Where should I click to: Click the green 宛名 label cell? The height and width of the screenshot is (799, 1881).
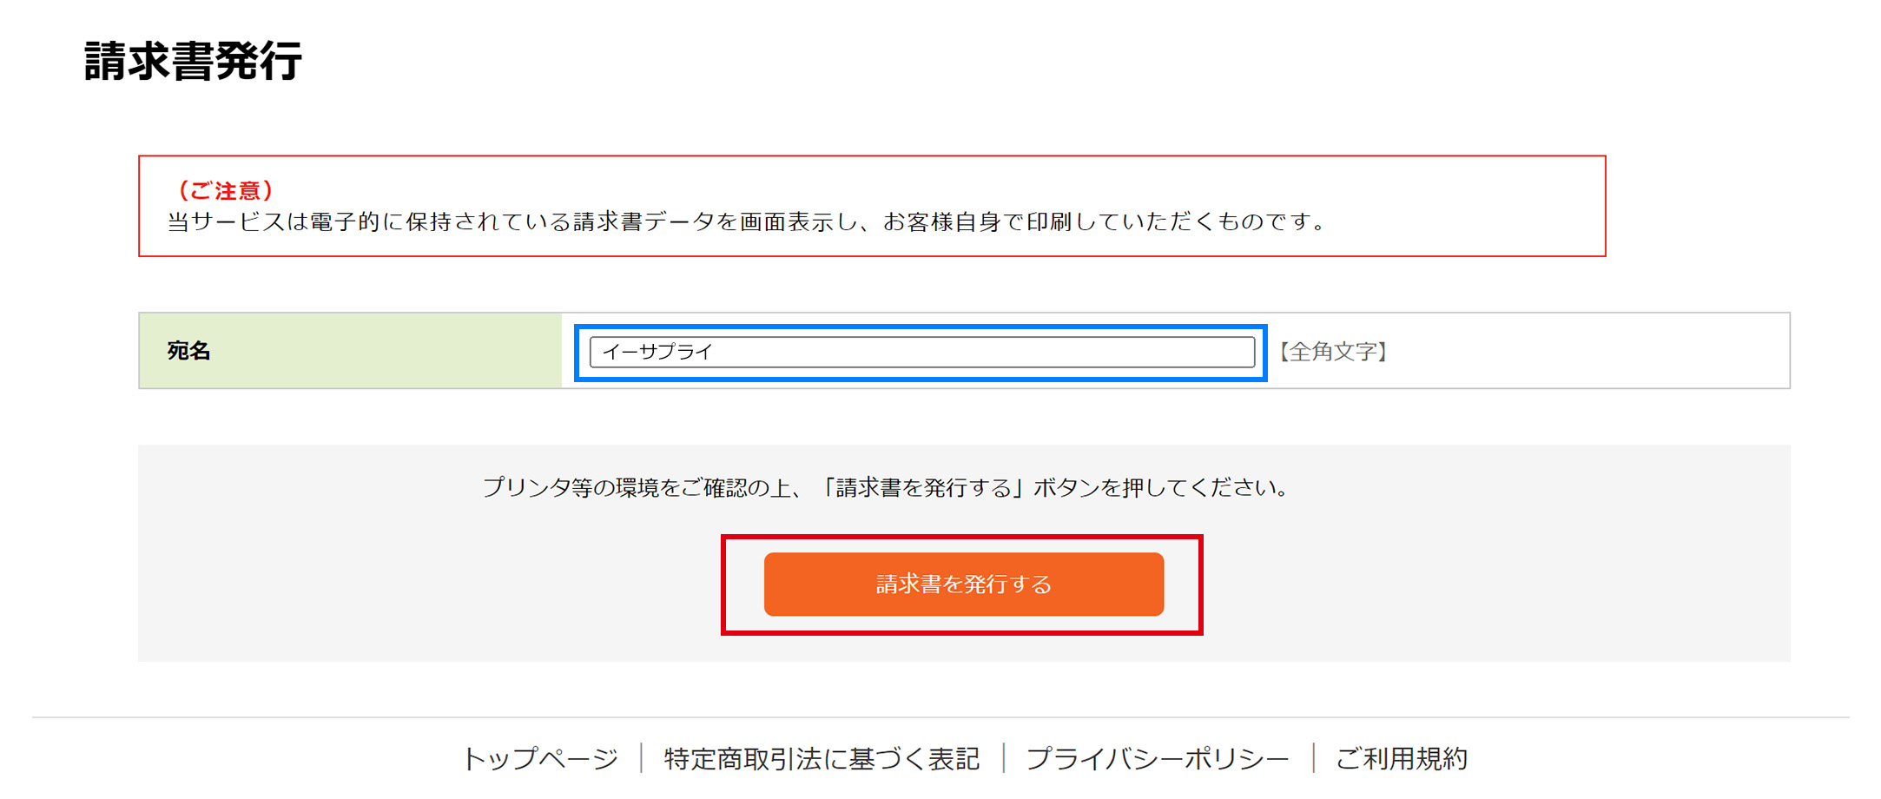coord(350,351)
